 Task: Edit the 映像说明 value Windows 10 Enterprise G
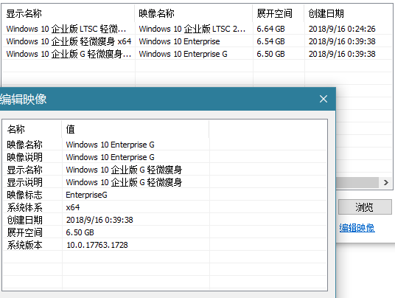tap(110, 157)
